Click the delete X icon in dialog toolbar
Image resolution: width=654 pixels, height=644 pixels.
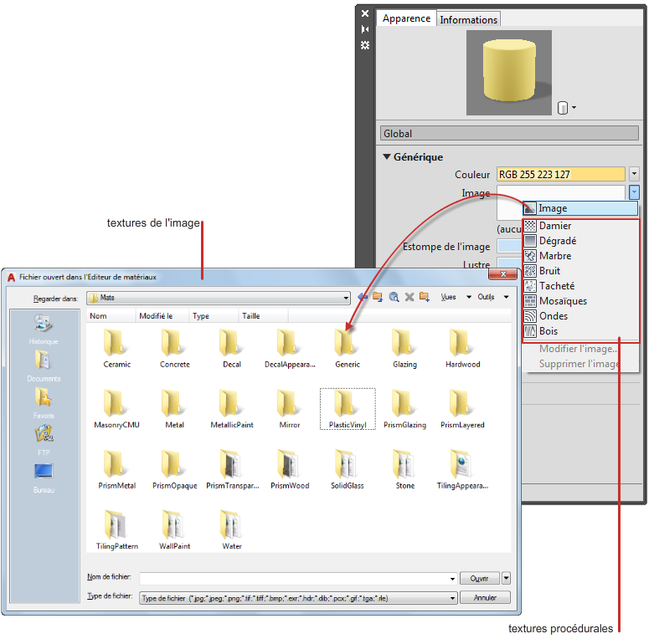click(x=409, y=297)
